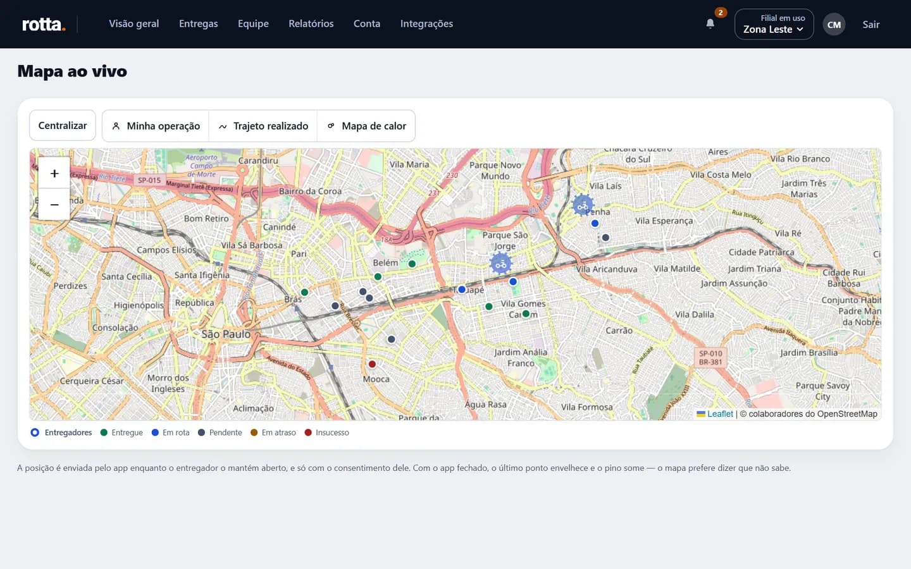Open the CM user avatar

coord(834,25)
